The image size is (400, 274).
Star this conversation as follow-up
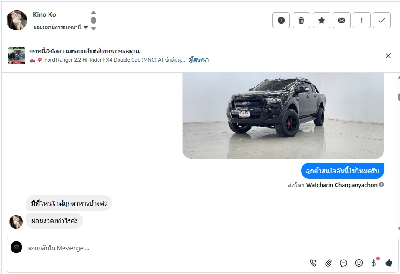tap(322, 20)
